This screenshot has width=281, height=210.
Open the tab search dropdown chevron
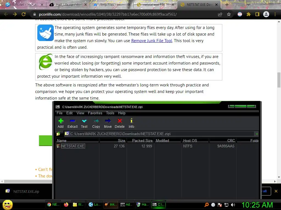click(x=248, y=5)
